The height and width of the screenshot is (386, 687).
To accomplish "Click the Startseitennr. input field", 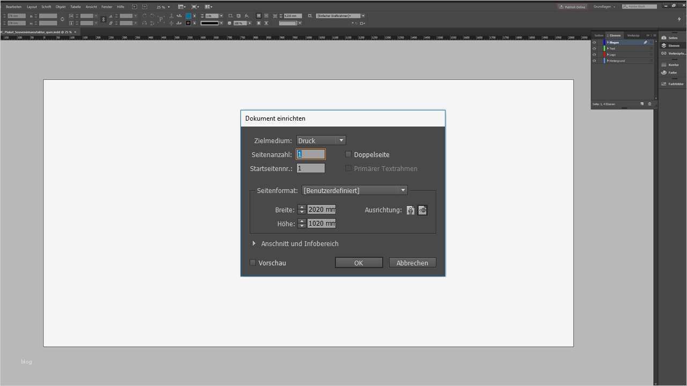I will pos(311,168).
